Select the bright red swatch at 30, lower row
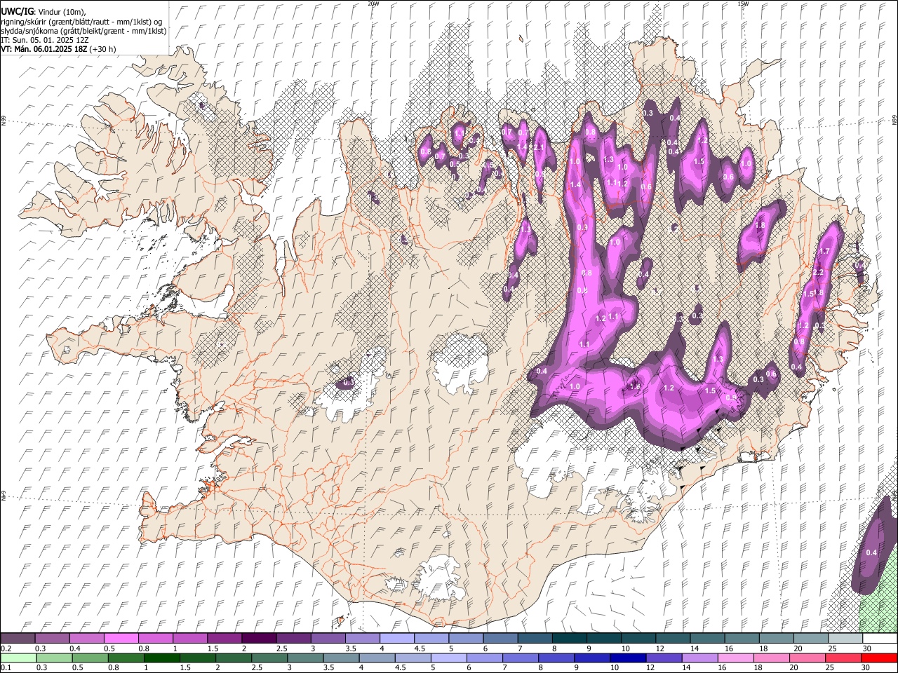Viewport: 898px width, 673px height. tap(880, 658)
